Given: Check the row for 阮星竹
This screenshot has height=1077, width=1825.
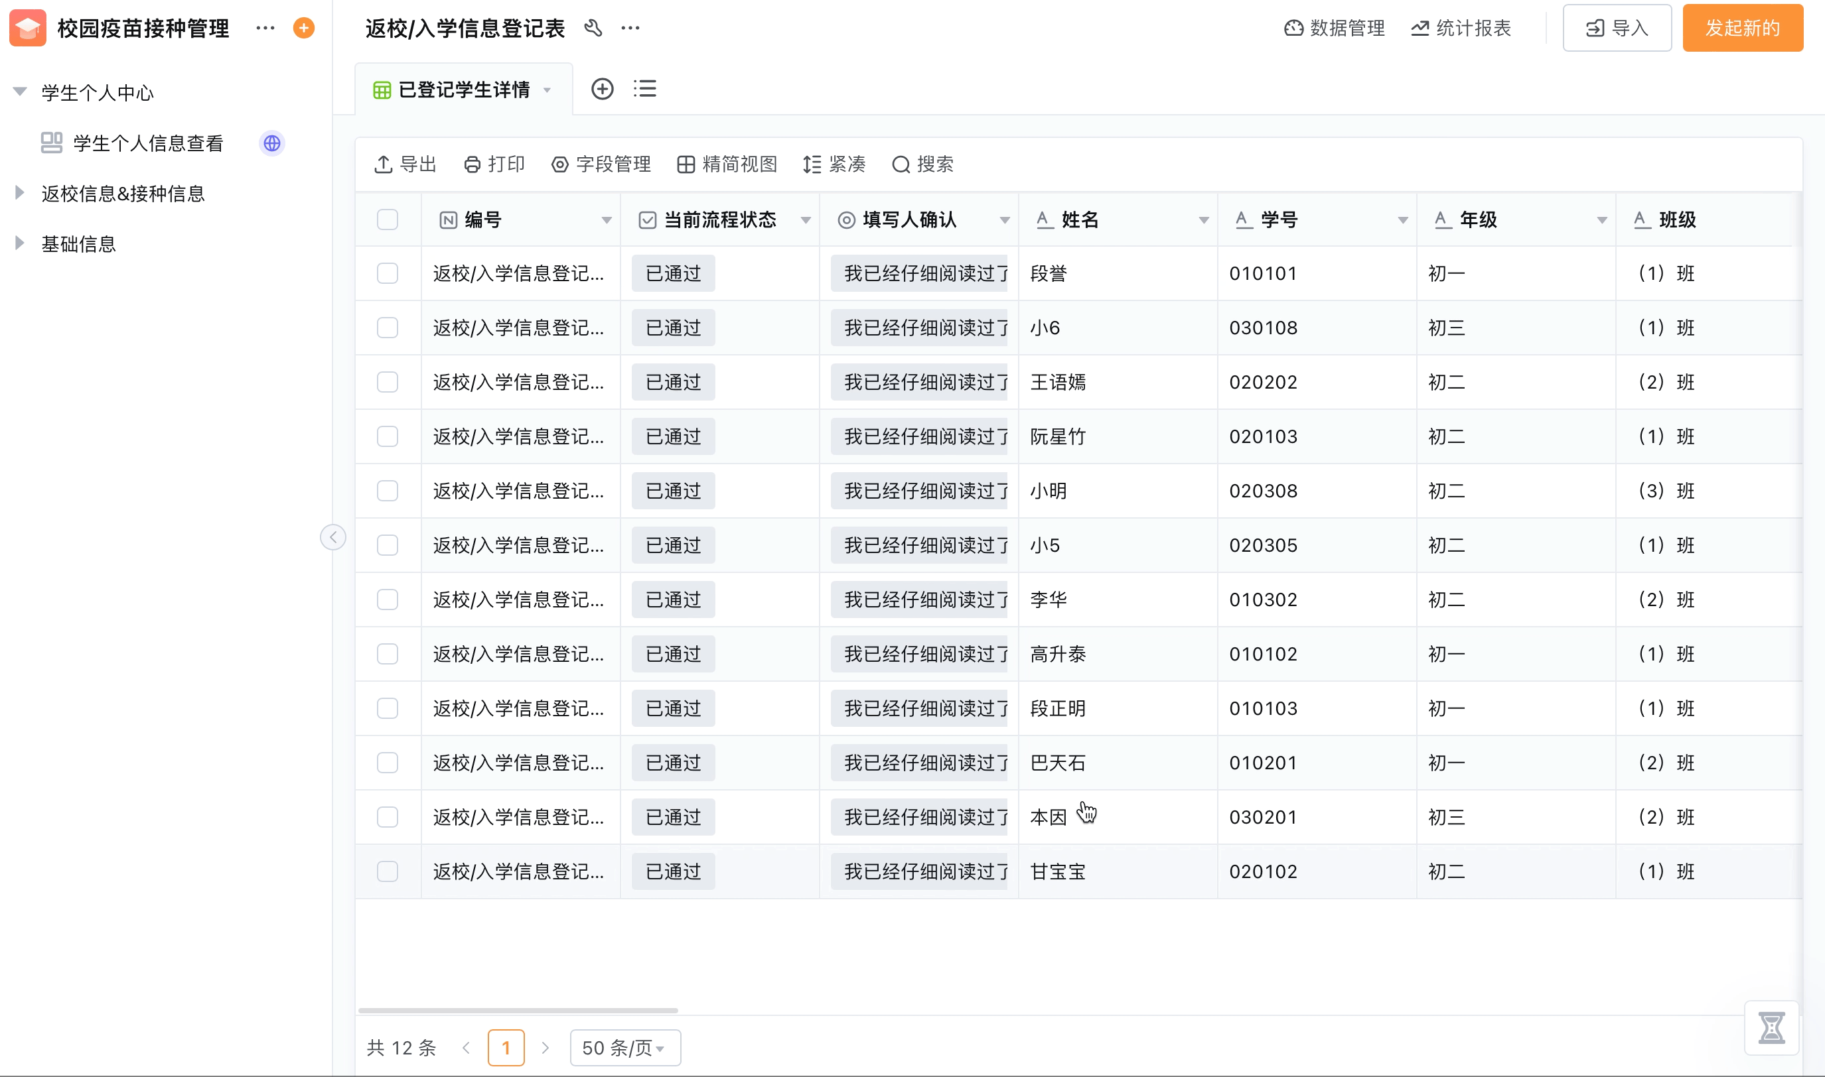Looking at the screenshot, I should [x=387, y=436].
